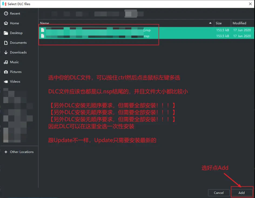
Task: Click the second row's 153.5 kB size
Action: click(223, 36)
